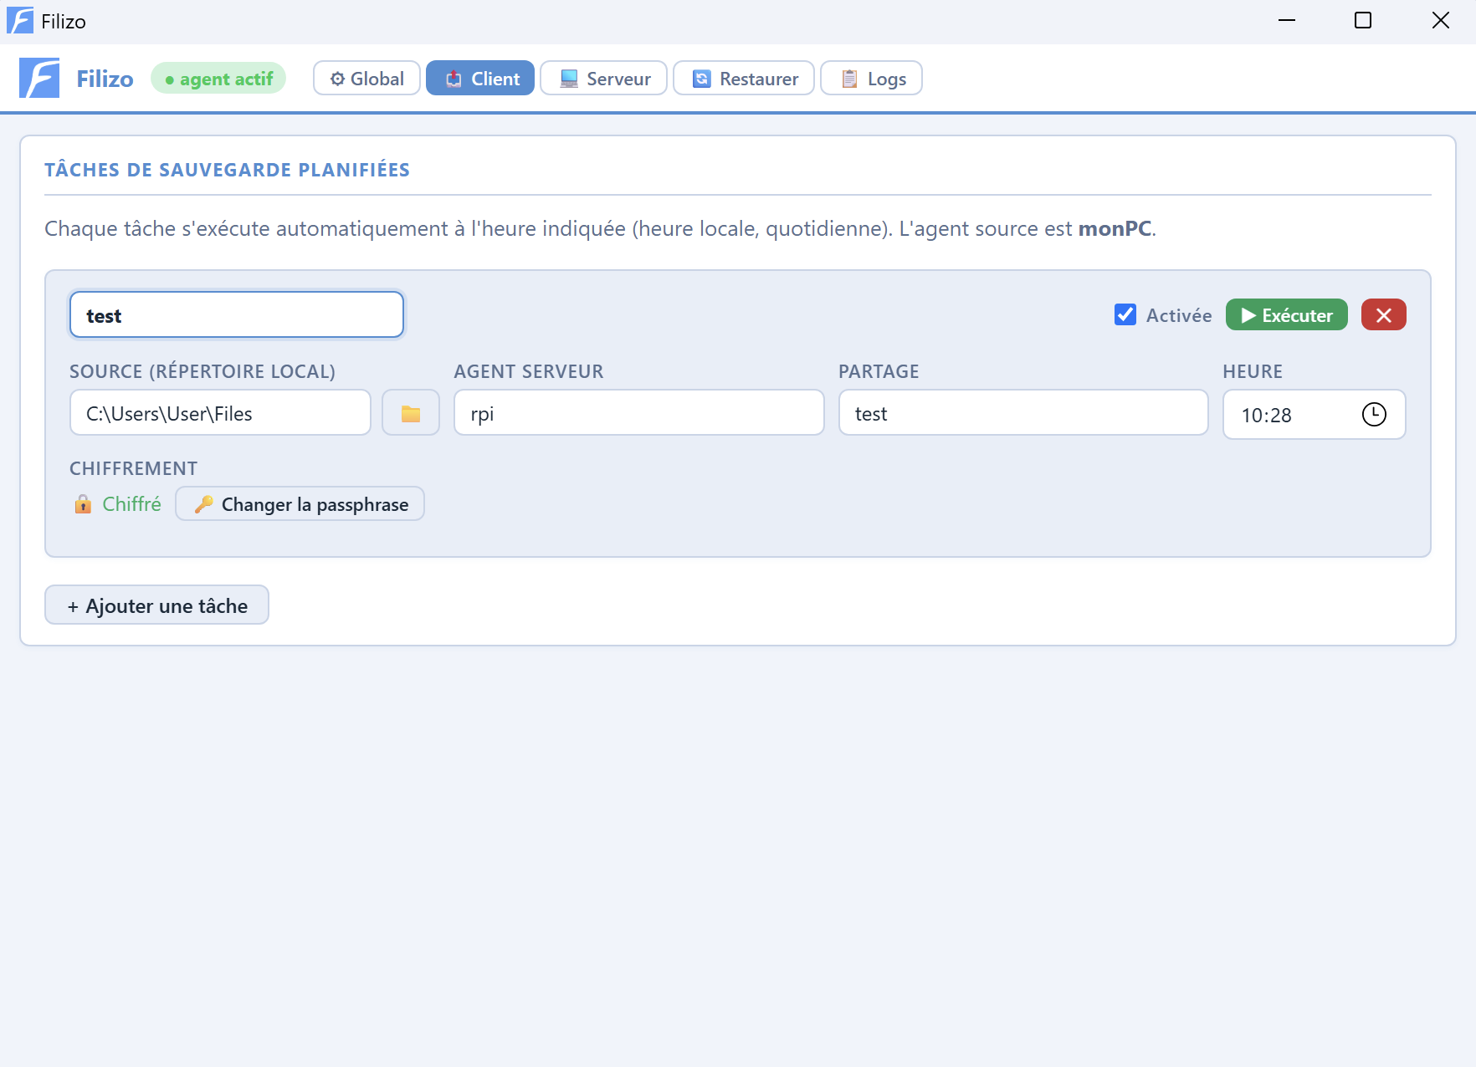This screenshot has height=1067, width=1476.
Task: Edit the task name field 'test'
Action: point(237,315)
